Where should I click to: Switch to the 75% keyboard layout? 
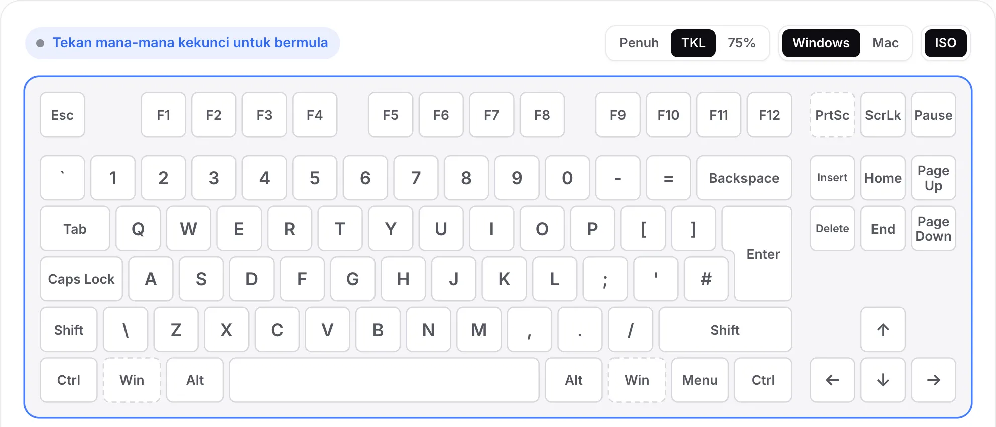[x=741, y=43]
